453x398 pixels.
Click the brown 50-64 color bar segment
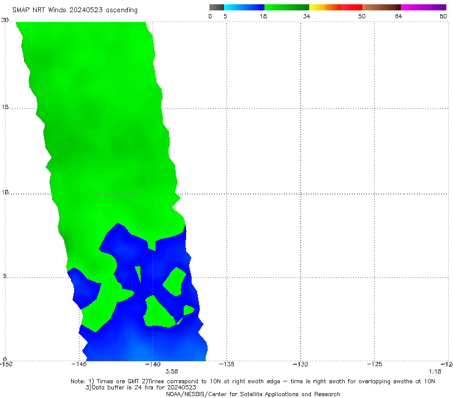pos(381,7)
